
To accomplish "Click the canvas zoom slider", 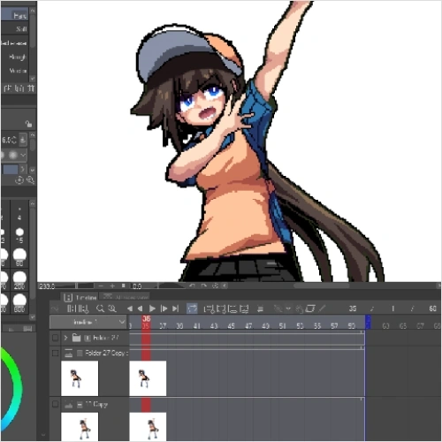I will click(x=77, y=286).
